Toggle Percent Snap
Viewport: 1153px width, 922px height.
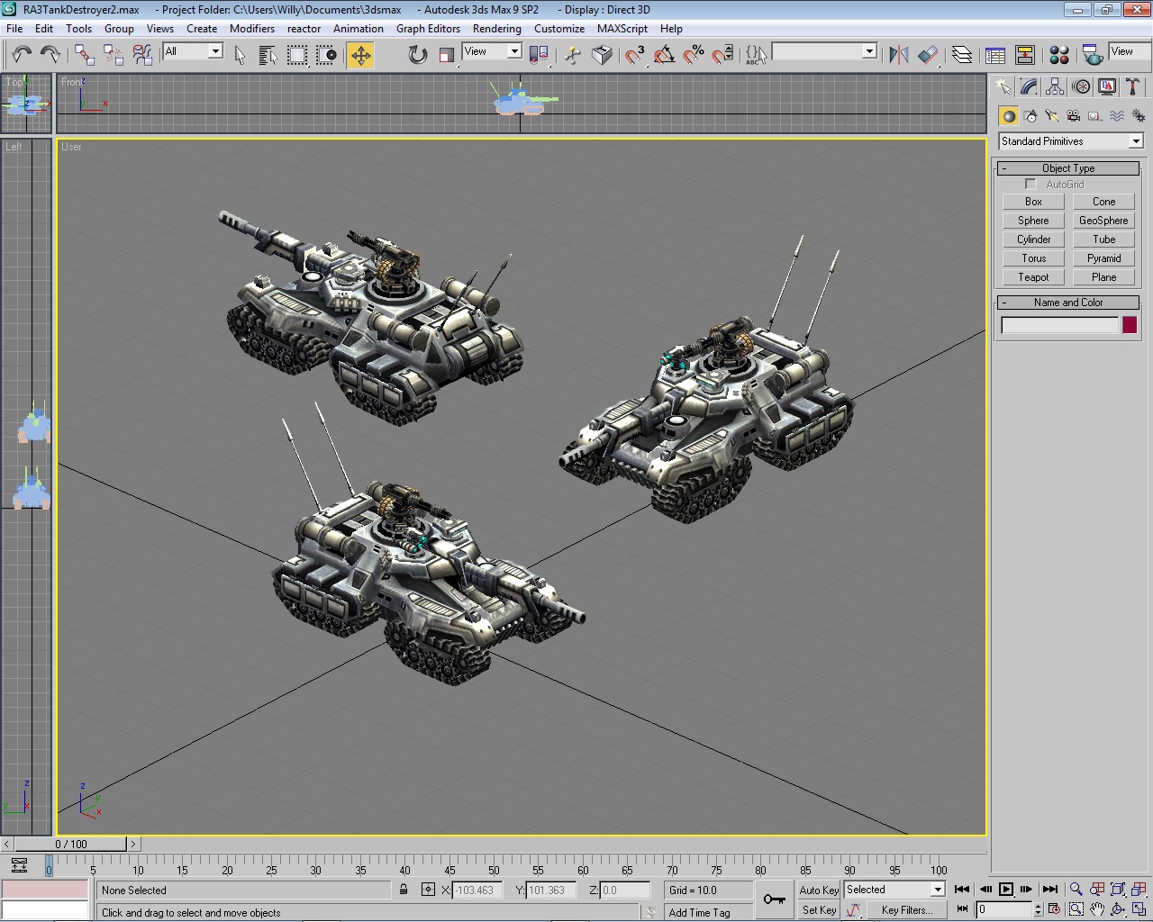pyautogui.click(x=694, y=55)
